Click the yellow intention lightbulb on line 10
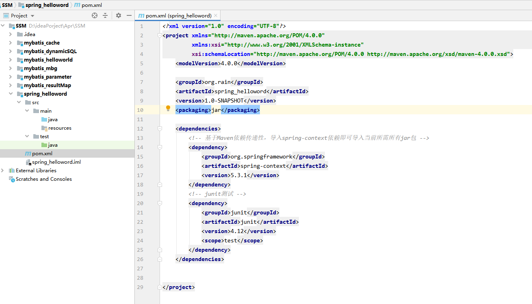This screenshot has width=532, height=304. tap(168, 108)
